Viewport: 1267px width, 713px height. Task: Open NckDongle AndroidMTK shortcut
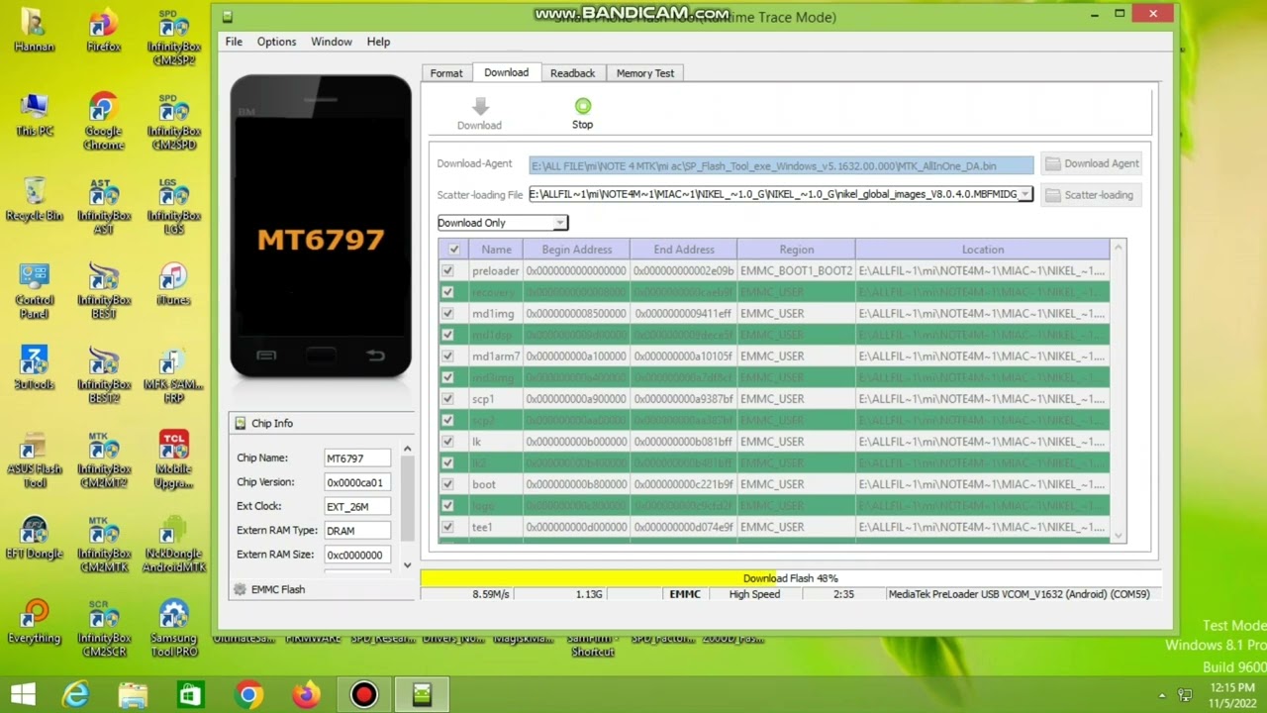coord(173,545)
